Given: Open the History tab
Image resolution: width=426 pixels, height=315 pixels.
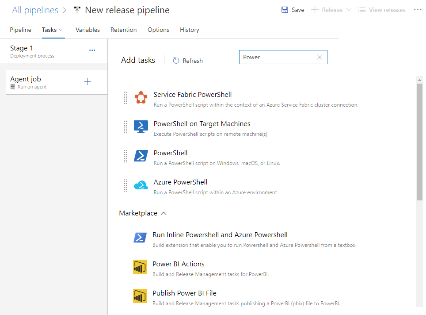Looking at the screenshot, I should [190, 30].
